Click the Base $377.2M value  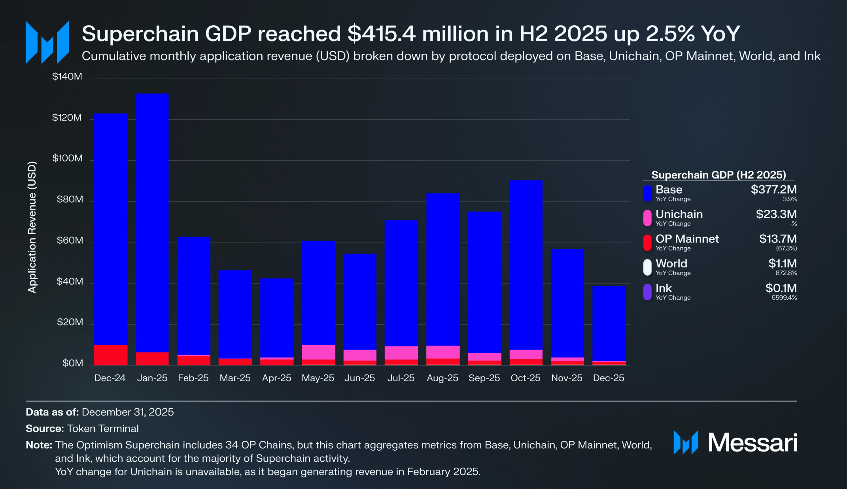pyautogui.click(x=773, y=190)
